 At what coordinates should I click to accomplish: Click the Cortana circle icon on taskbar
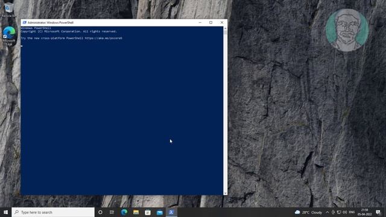tap(100, 212)
